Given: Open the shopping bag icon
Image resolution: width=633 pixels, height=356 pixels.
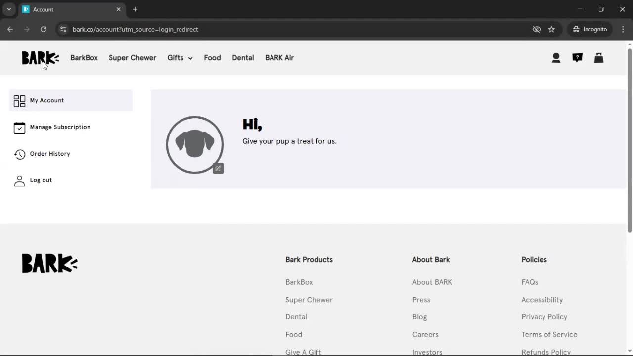Looking at the screenshot, I should pos(599,58).
